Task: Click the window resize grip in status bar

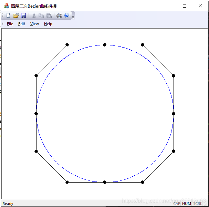Action: point(207,204)
